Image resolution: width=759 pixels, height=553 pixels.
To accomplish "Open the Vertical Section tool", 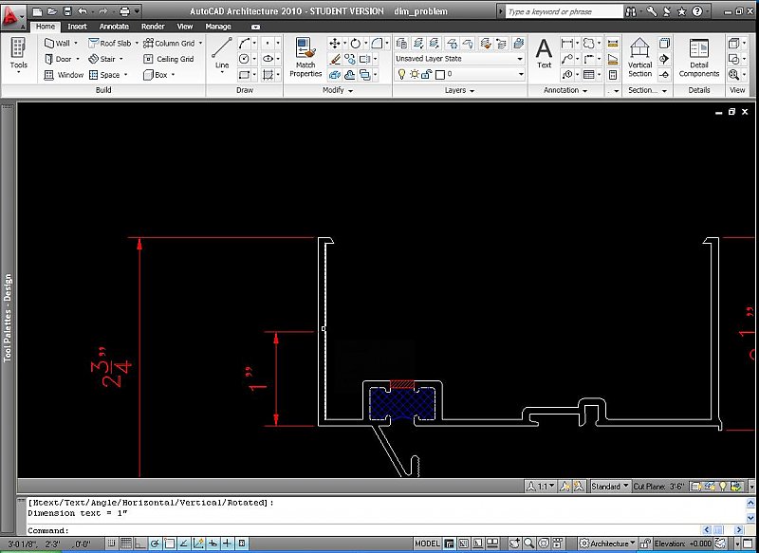I will [640, 57].
